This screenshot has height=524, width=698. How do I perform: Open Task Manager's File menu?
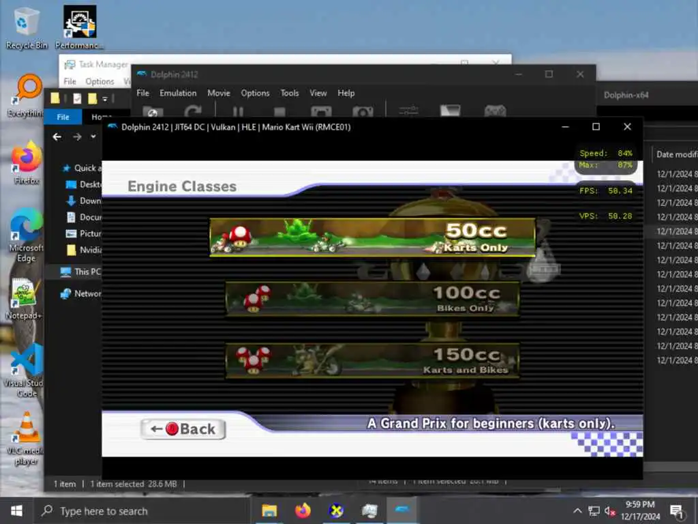(70, 81)
